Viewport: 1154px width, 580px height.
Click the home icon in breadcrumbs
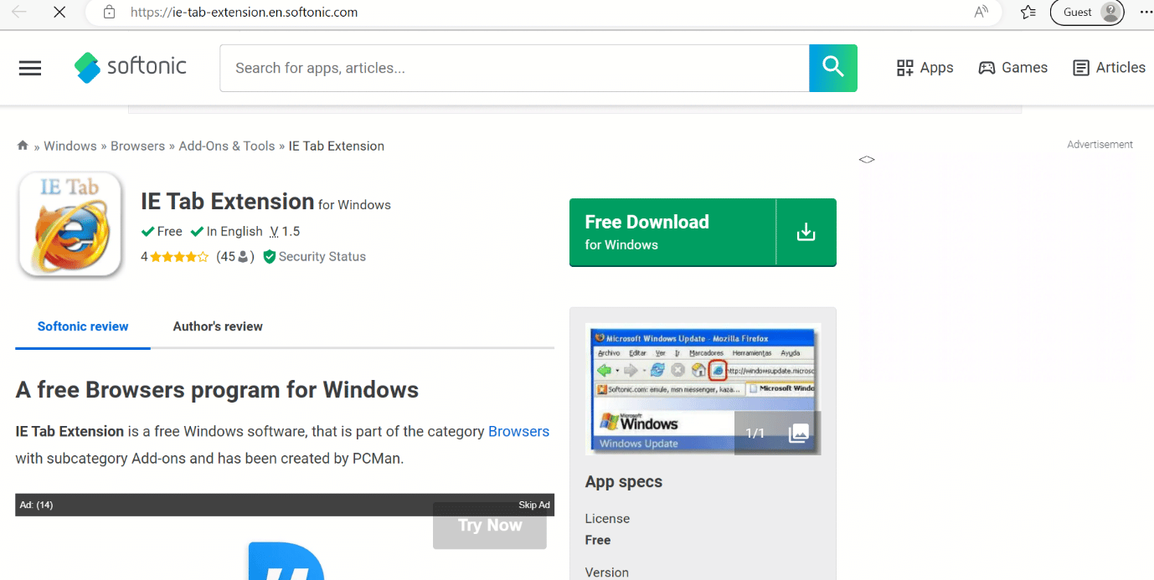click(23, 145)
